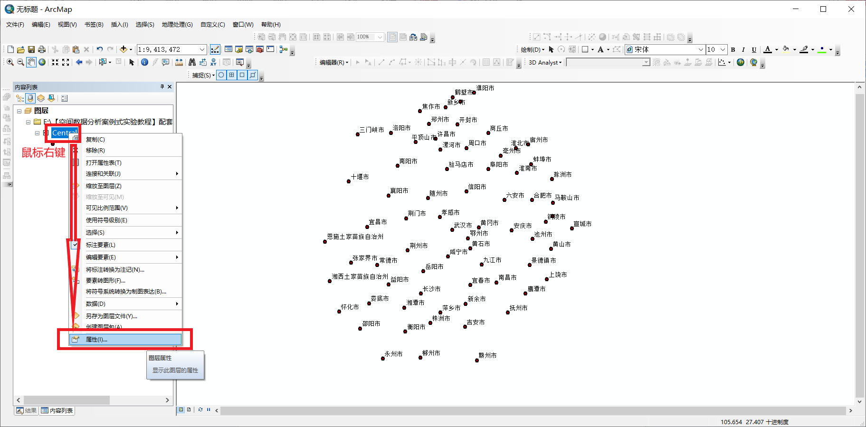
Task: Zoom to full extent globe
Action: 42,62
